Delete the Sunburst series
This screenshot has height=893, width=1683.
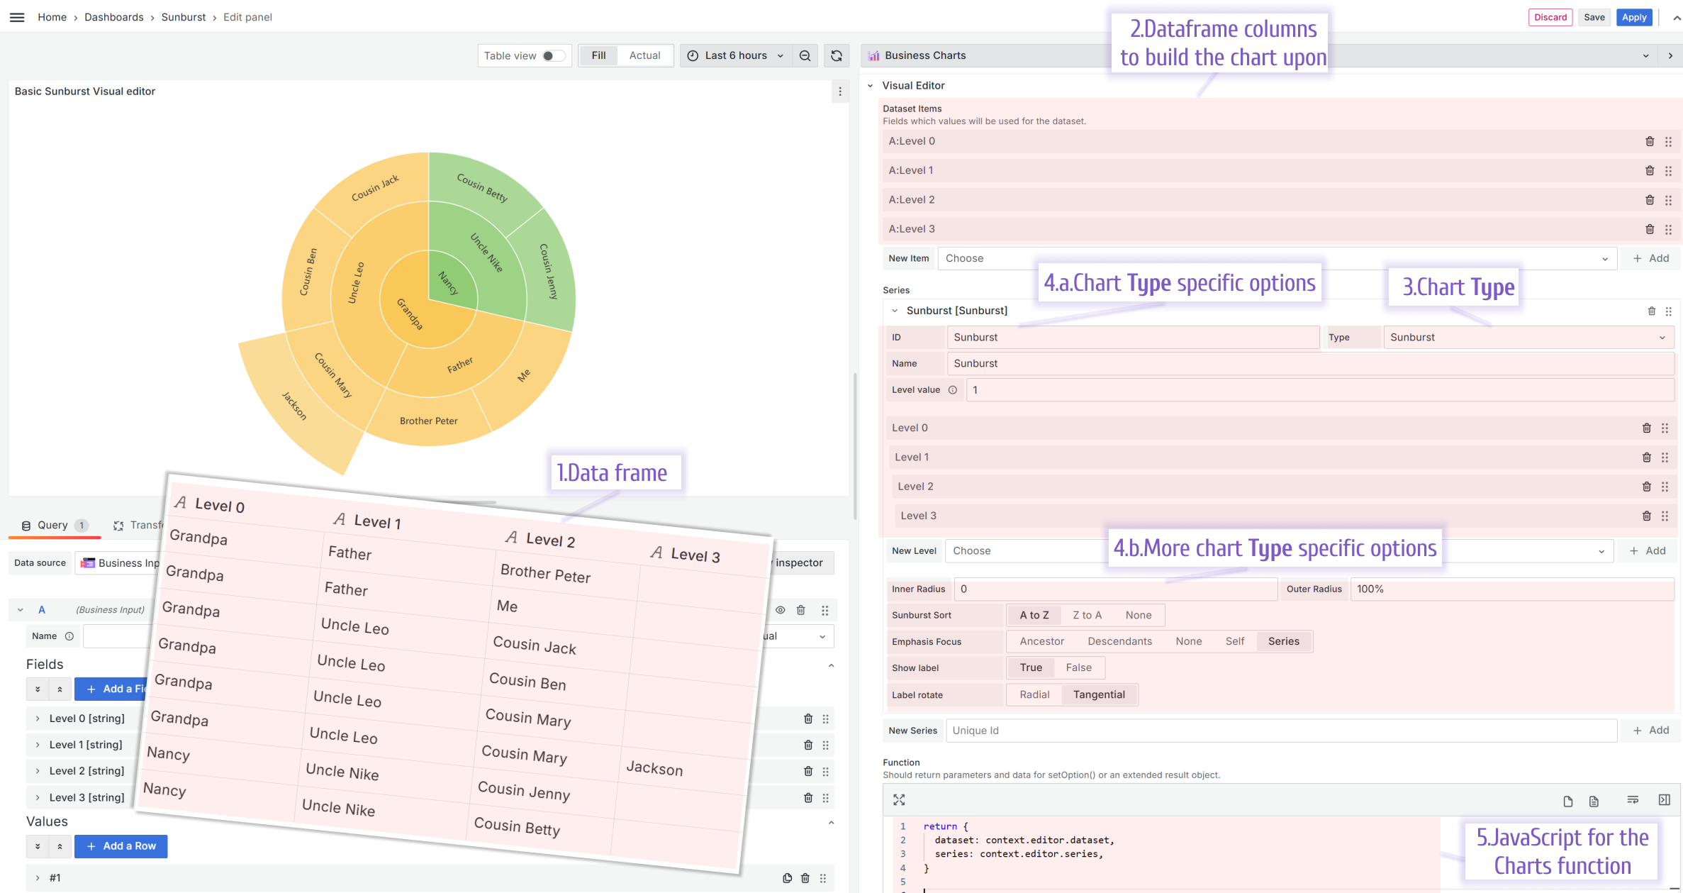(1652, 311)
